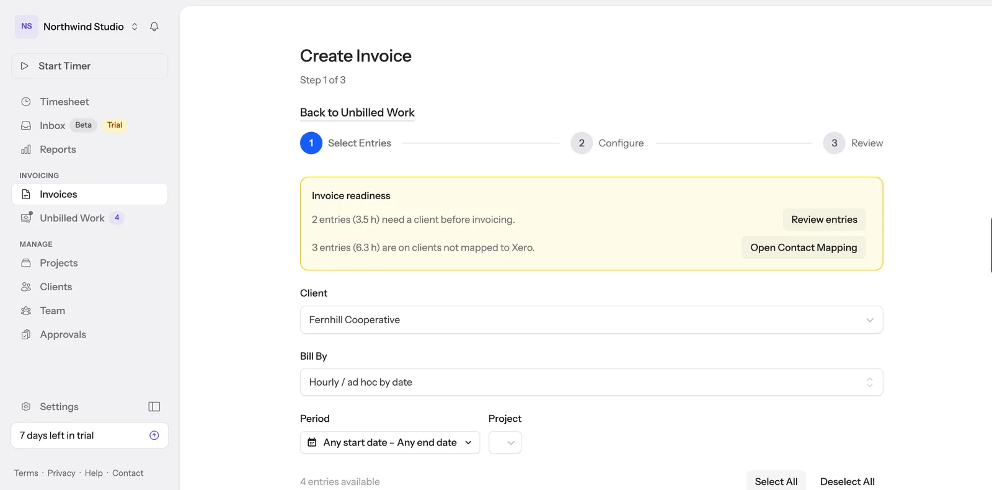Viewport: 992px width, 490px height.
Task: Click Select All entries button
Action: click(x=776, y=481)
